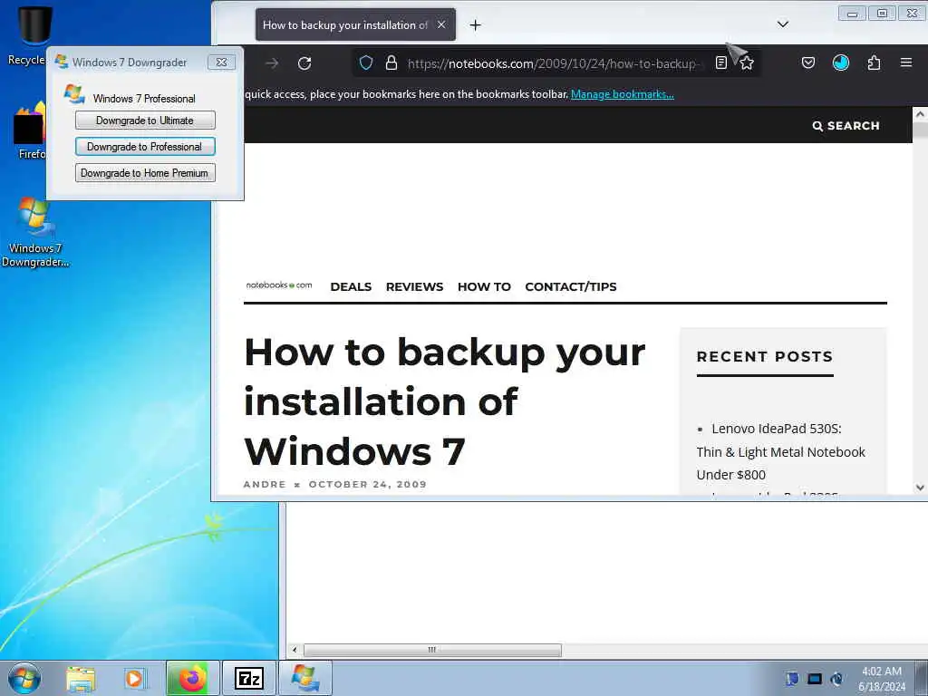Open the taskbar clock showing 4:02 AM

point(882,678)
